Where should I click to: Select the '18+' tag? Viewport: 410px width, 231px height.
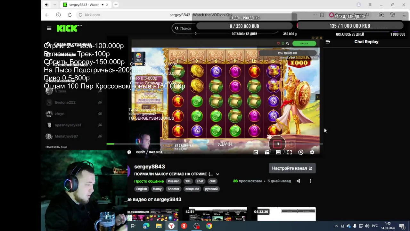(x=188, y=181)
